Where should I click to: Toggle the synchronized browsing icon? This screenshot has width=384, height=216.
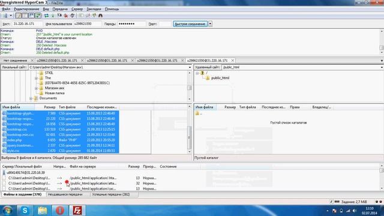(94, 16)
